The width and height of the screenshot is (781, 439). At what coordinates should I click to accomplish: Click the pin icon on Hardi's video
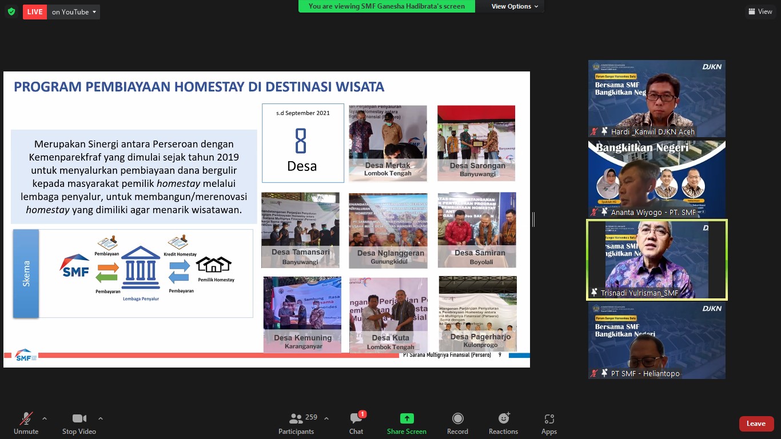click(x=604, y=131)
